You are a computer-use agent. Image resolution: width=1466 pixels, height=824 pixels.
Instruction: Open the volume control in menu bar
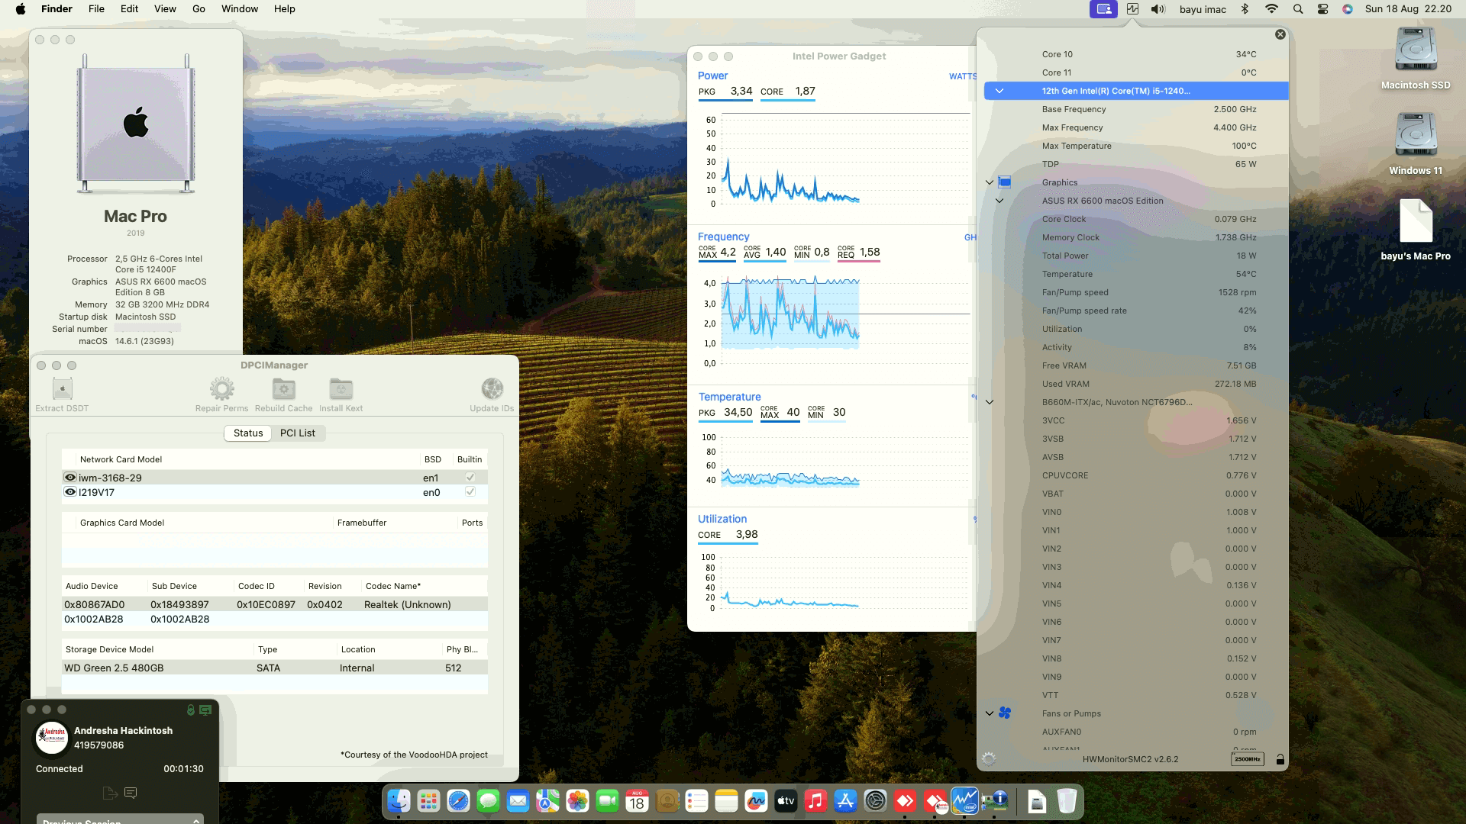pyautogui.click(x=1158, y=9)
